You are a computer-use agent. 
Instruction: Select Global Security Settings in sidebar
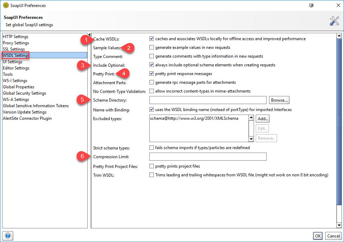[x=24, y=93]
